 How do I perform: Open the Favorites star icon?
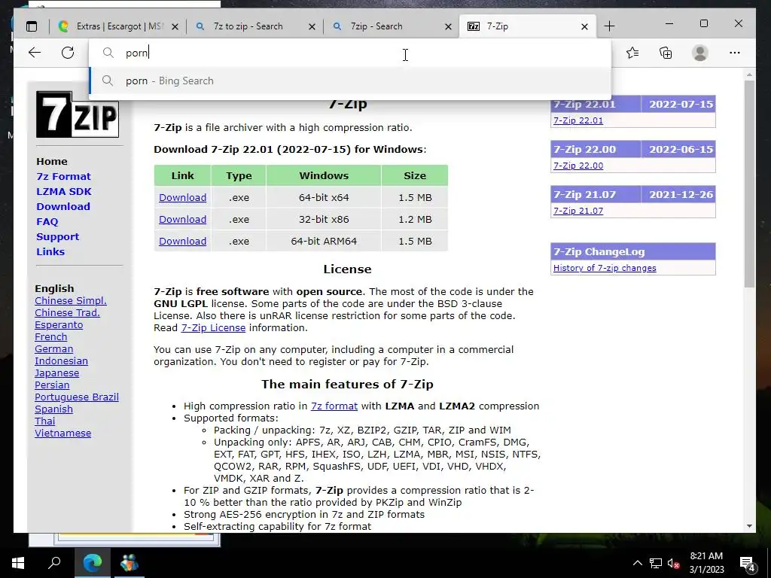(632, 53)
